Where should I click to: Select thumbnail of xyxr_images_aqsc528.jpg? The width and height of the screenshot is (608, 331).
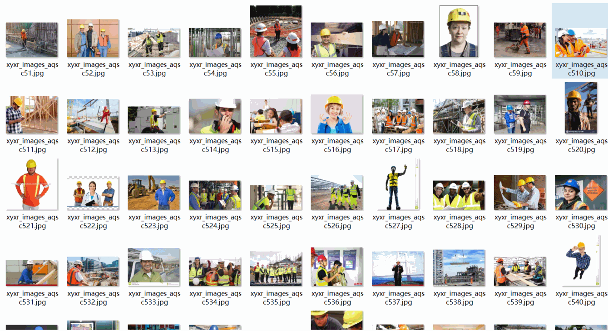pos(459,195)
